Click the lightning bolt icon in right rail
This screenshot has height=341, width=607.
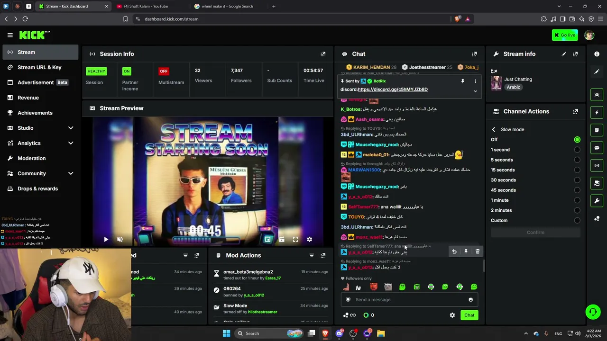pos(597,113)
